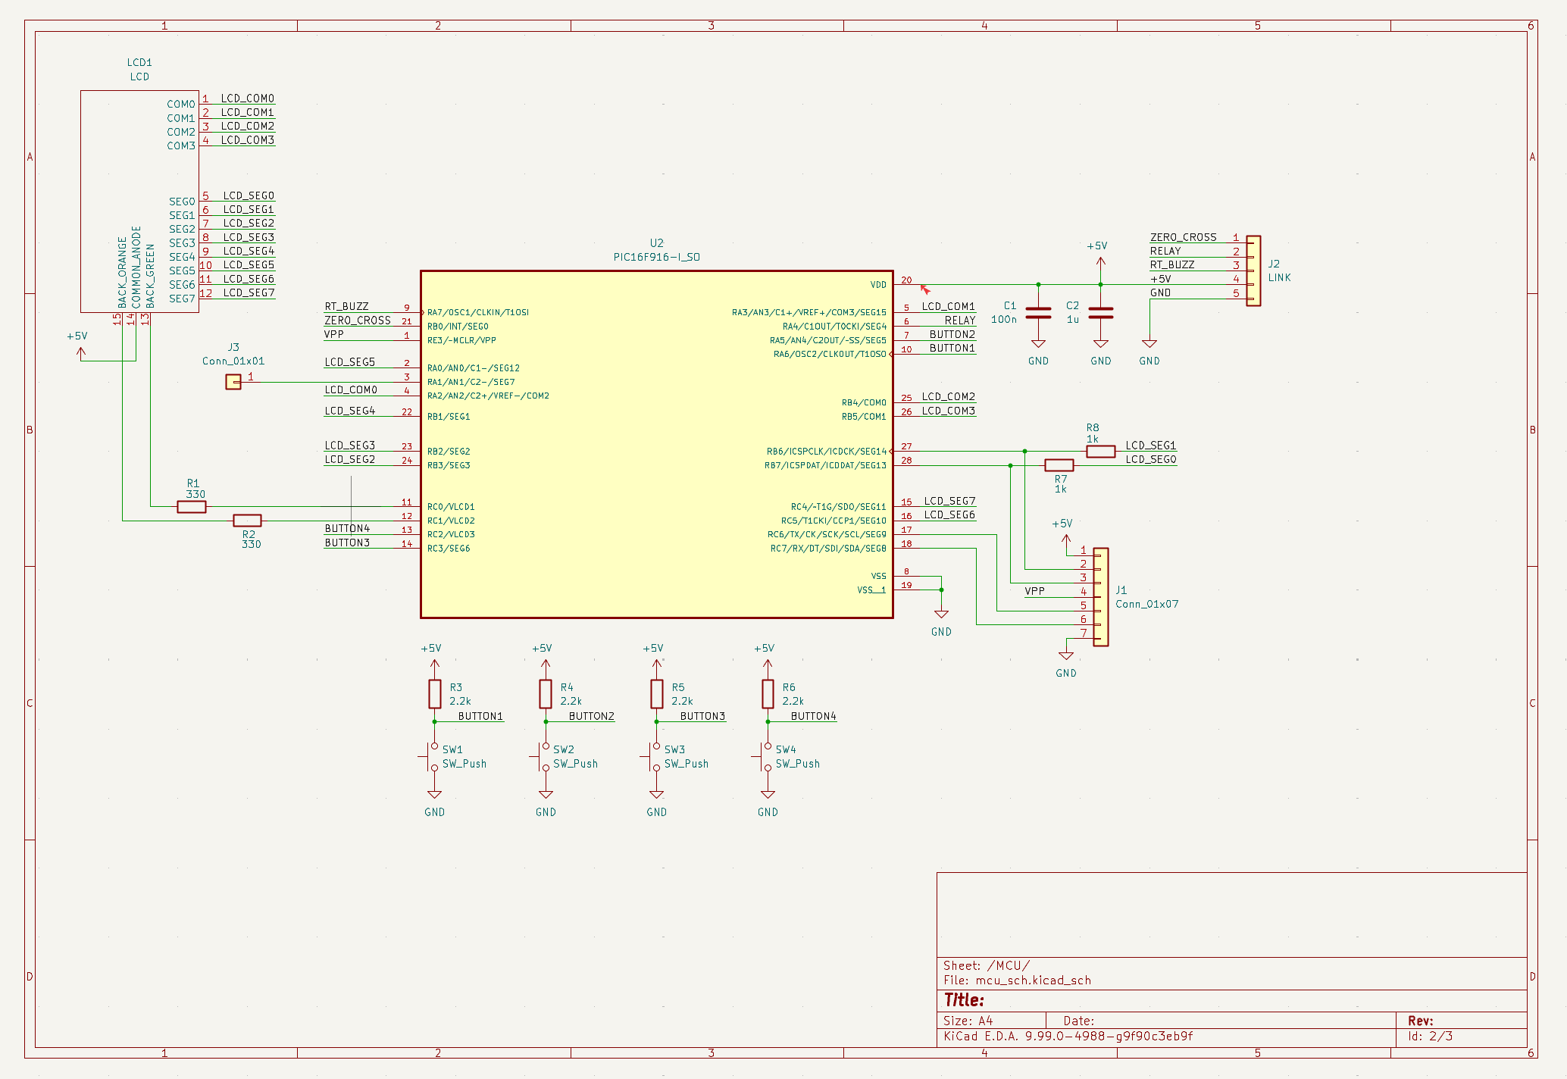Click the R7 1k resistor symbol
Viewport: 1567px width, 1079px height.
click(x=1059, y=465)
